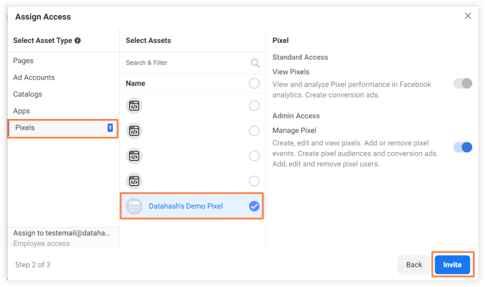
Task: Close the Assign Access dialog
Action: (468, 16)
